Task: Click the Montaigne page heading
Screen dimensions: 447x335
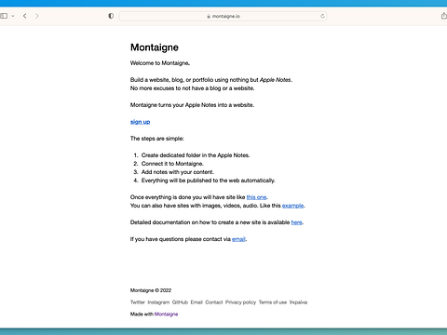Action: click(x=155, y=47)
